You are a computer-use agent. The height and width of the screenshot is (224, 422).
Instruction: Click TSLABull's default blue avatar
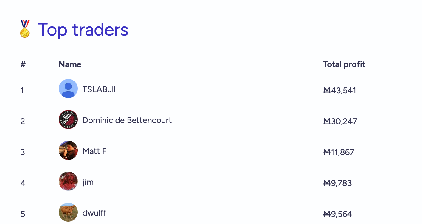coord(68,89)
